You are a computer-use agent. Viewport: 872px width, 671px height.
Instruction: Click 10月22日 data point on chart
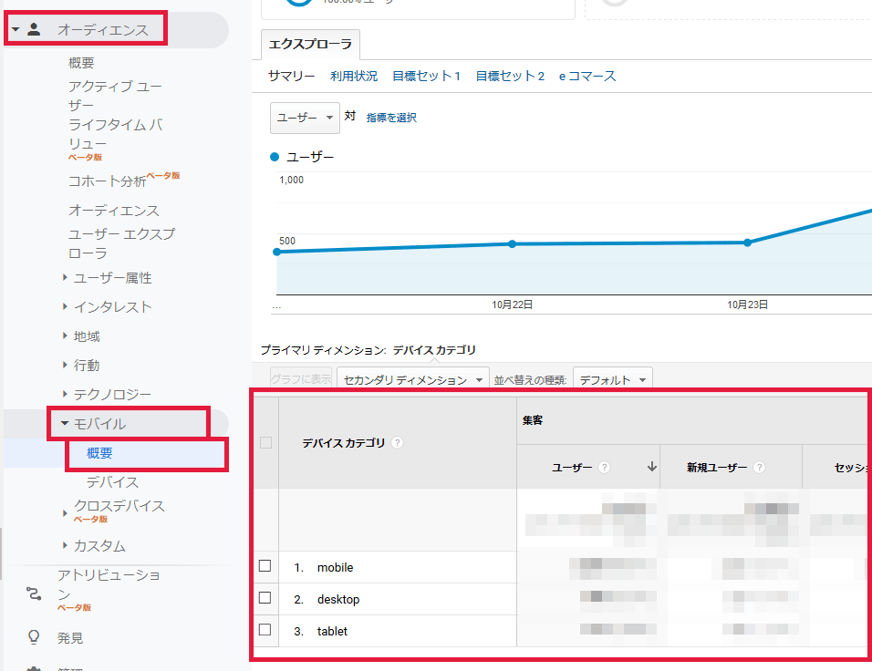pyautogui.click(x=513, y=244)
